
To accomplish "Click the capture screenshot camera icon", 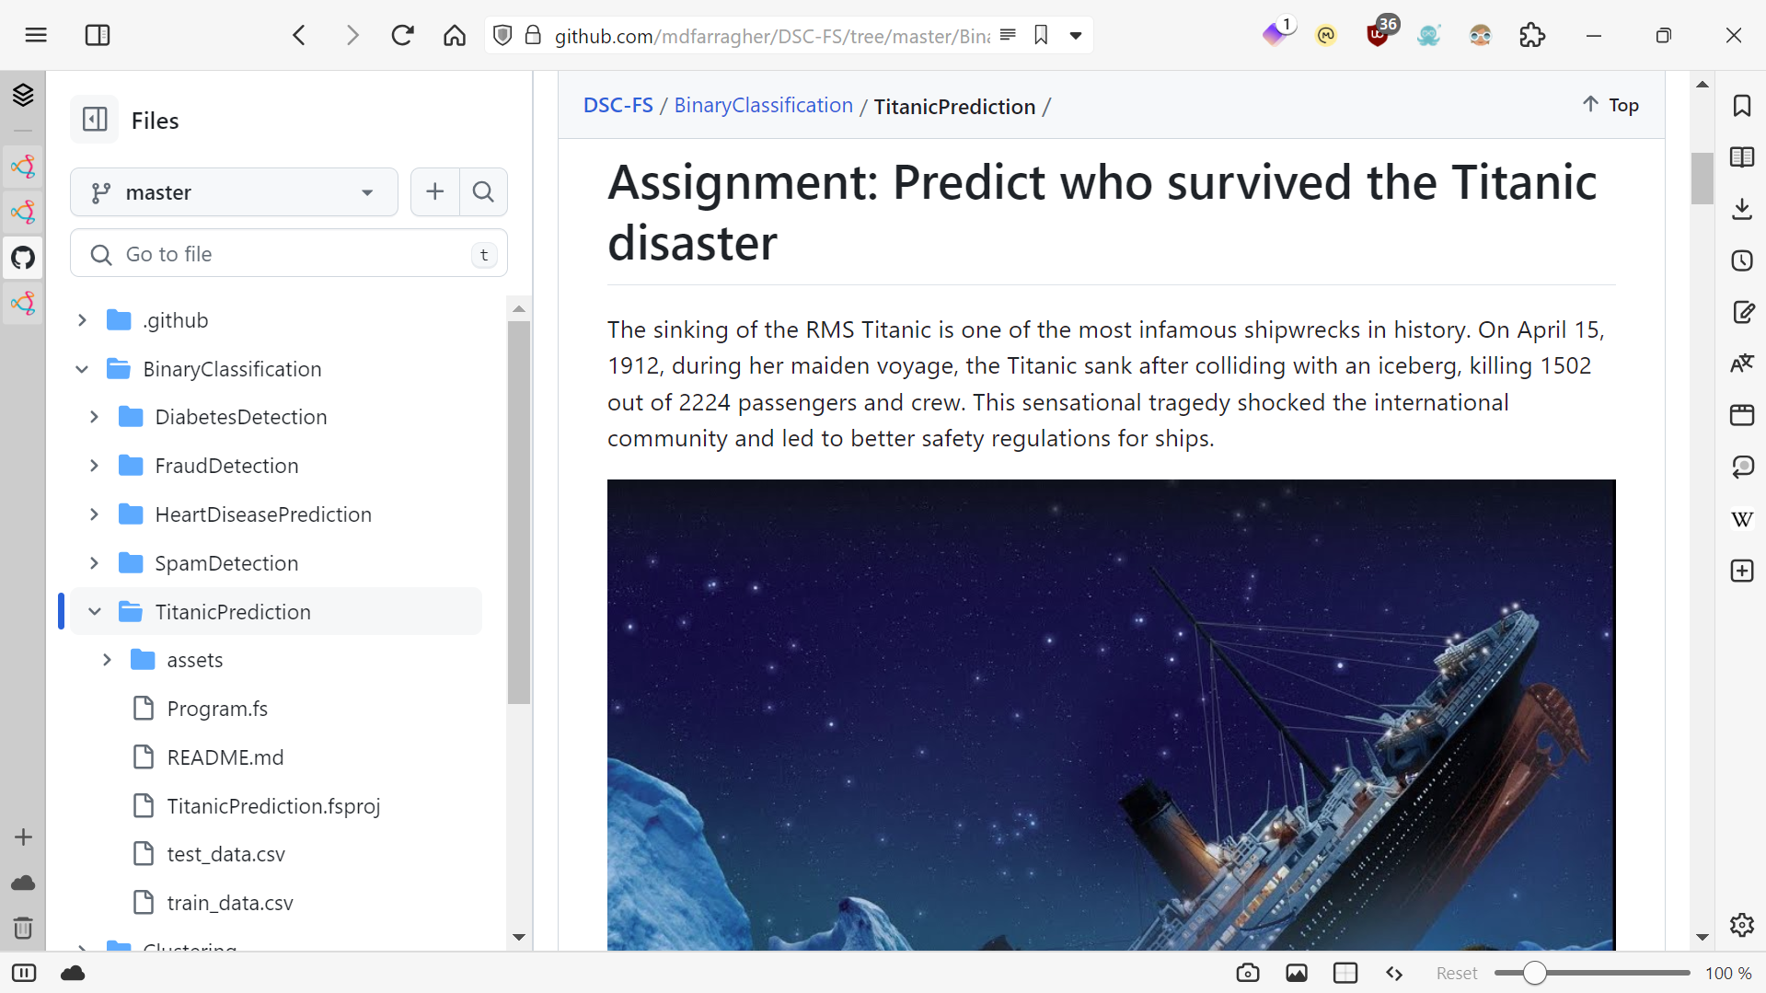I will [x=1248, y=973].
